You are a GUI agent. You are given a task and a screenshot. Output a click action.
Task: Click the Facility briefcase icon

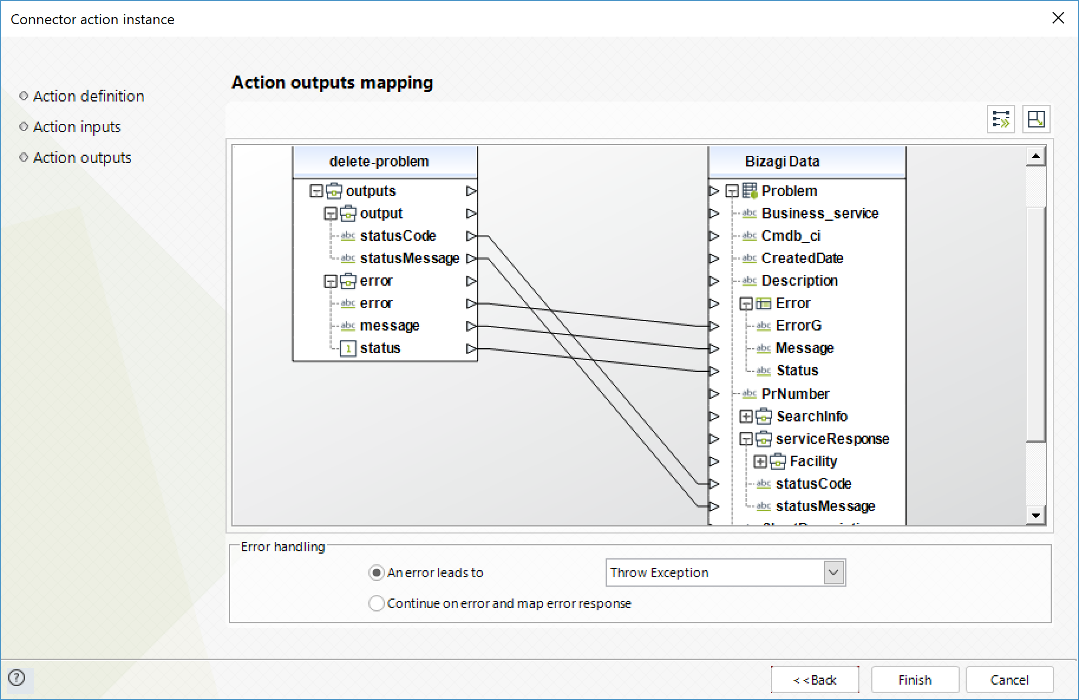778,461
